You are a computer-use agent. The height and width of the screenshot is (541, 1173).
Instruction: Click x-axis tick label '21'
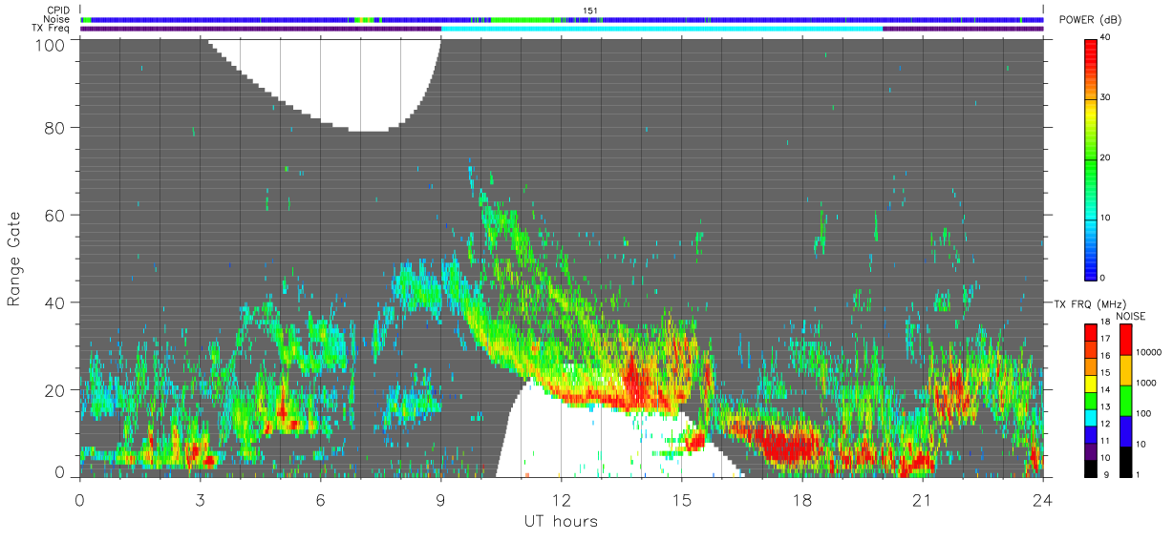922,499
